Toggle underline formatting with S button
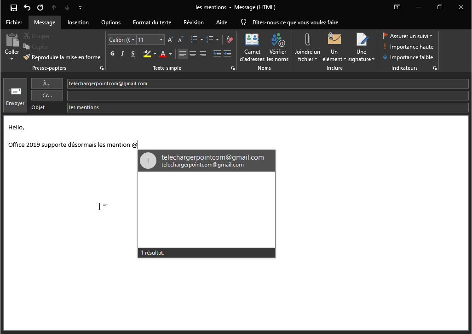The image size is (472, 334). click(x=133, y=54)
